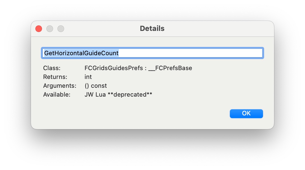
Task: Click the OK button
Action: [246, 113]
